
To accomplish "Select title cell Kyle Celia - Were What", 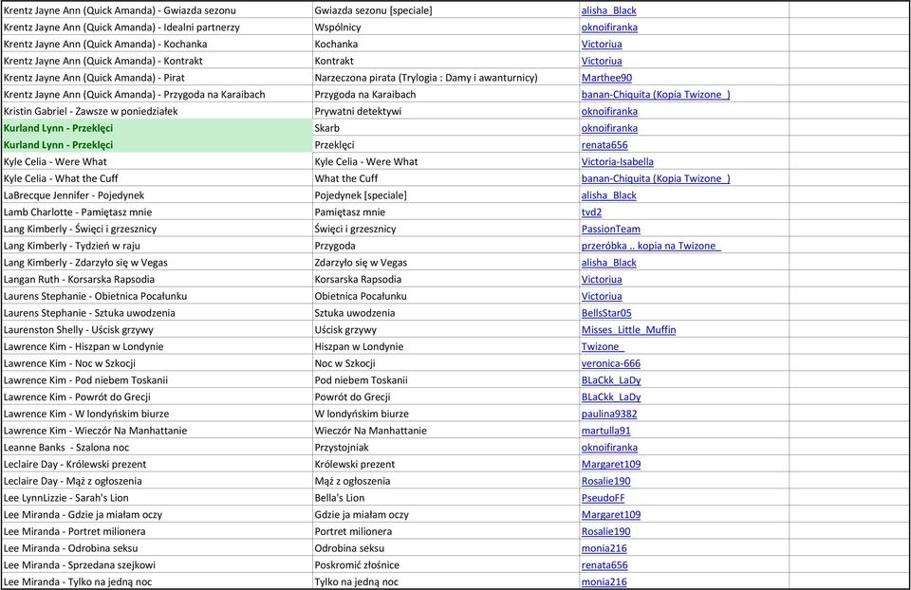I will coord(446,162).
